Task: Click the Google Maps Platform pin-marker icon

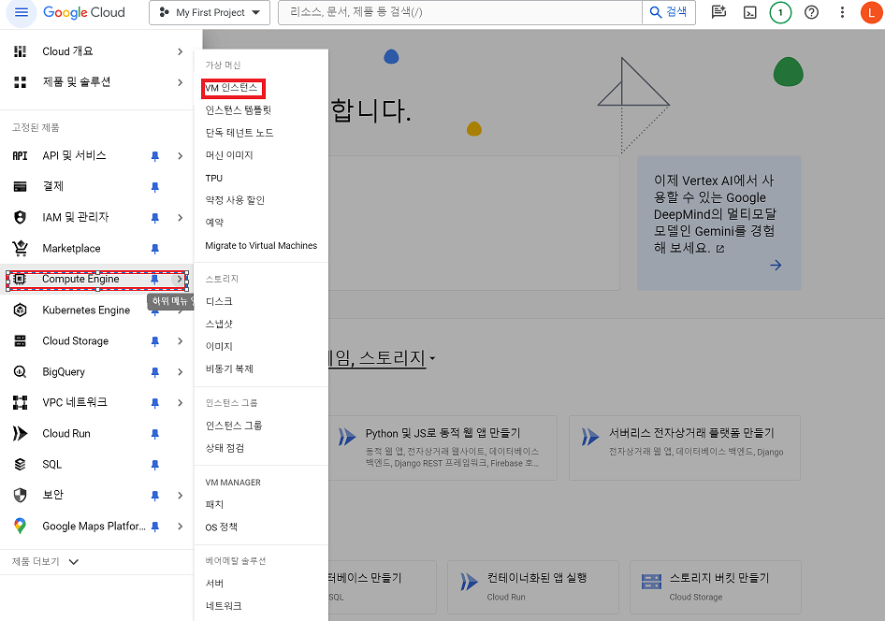Action: (x=20, y=527)
